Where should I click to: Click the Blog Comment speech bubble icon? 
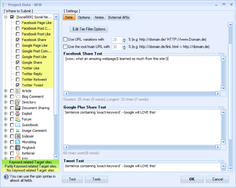(x=18, y=97)
